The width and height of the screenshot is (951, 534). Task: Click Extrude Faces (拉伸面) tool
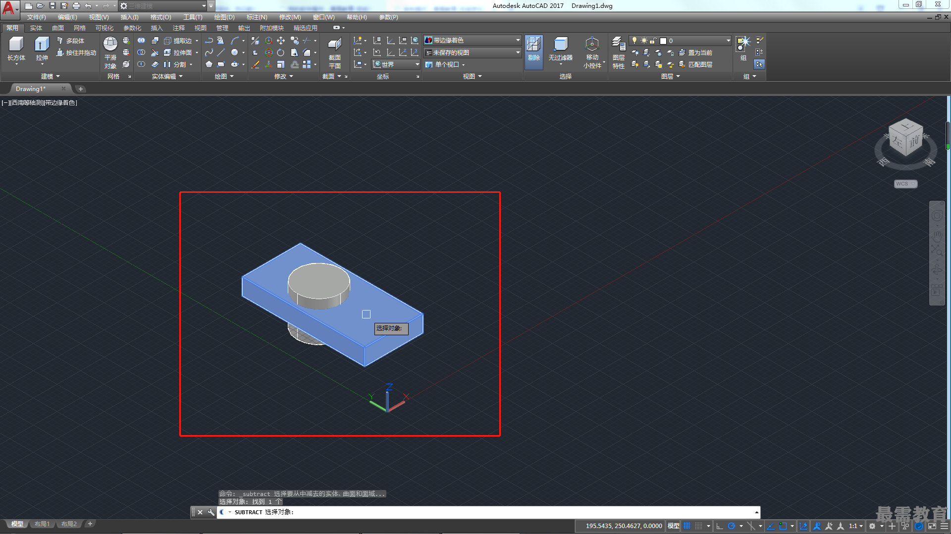[x=178, y=52]
